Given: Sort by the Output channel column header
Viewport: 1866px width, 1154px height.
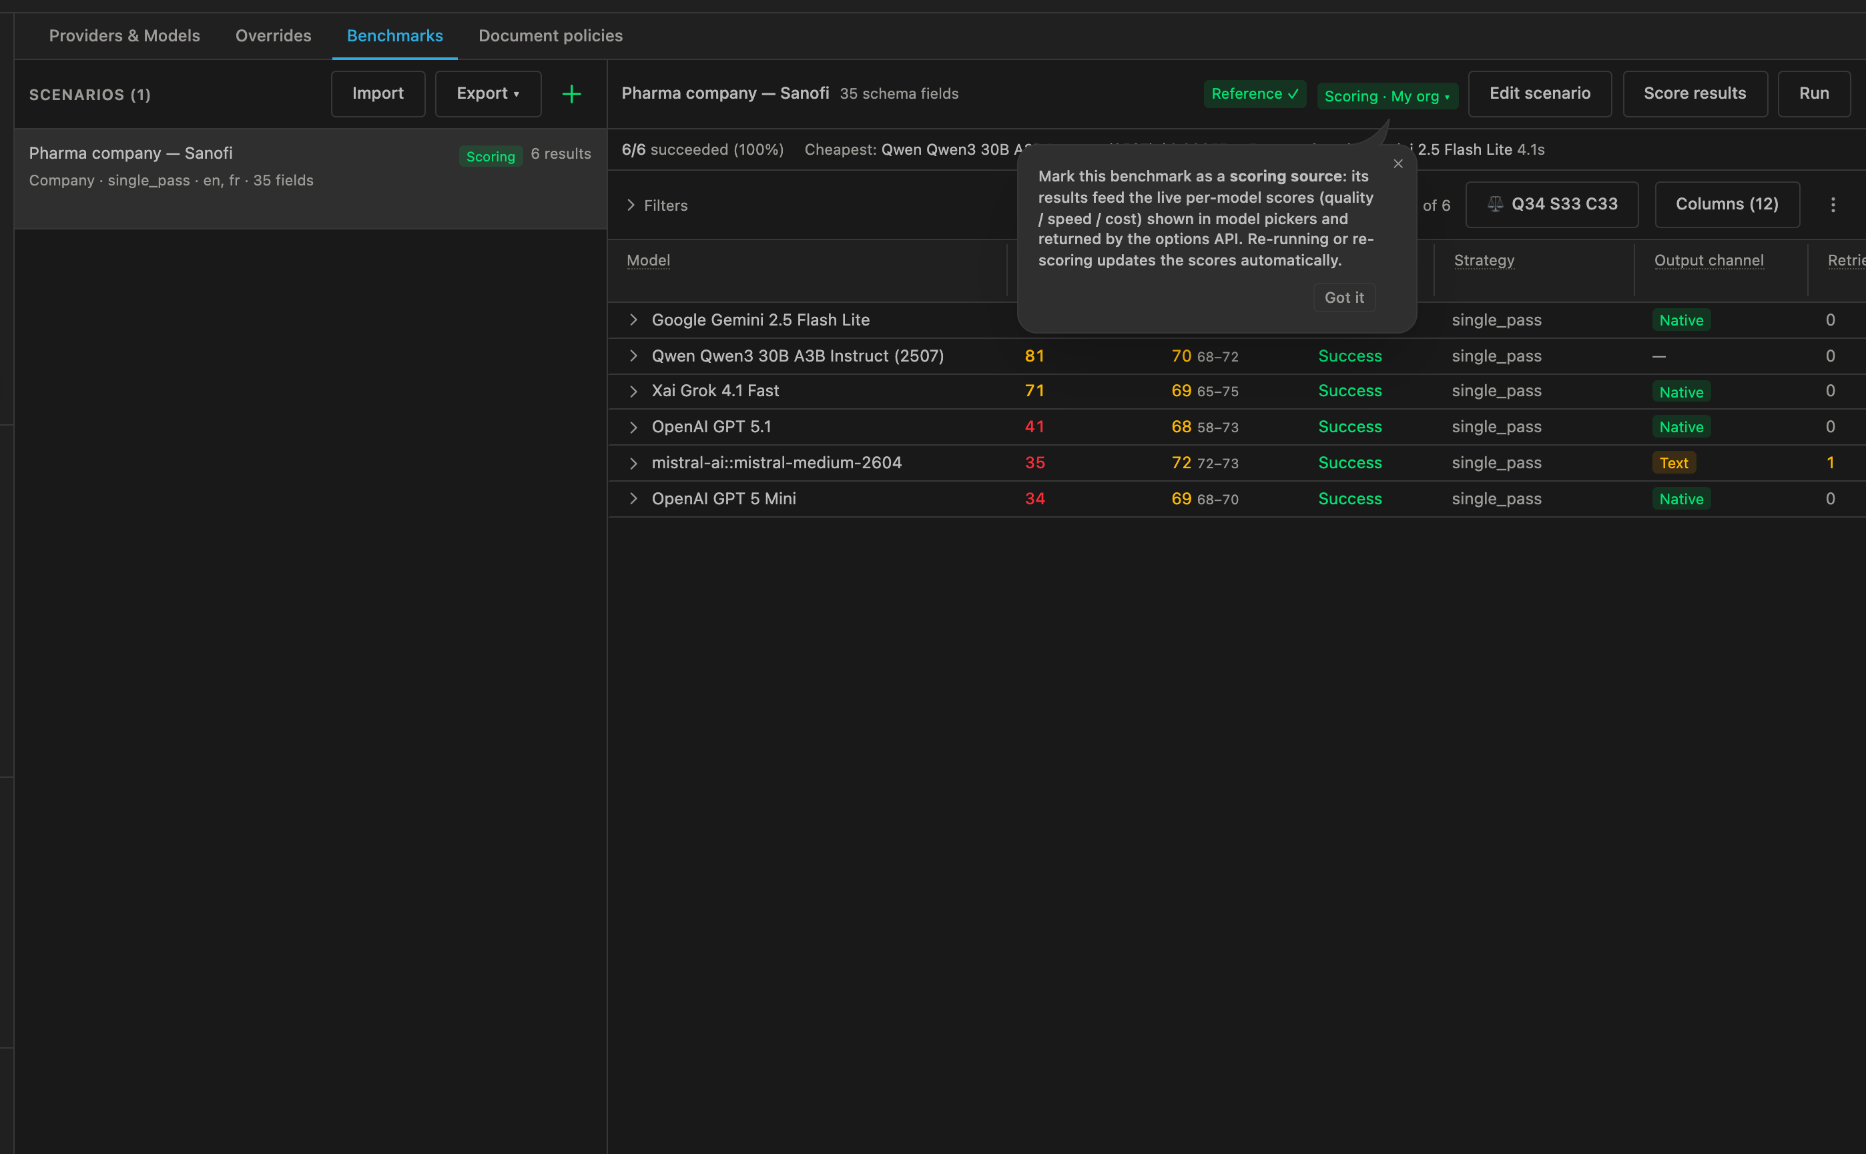Looking at the screenshot, I should point(1708,260).
